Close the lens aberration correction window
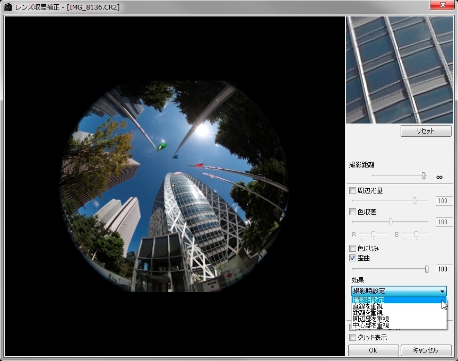Screen dimensions: 458x361 point(443,5)
